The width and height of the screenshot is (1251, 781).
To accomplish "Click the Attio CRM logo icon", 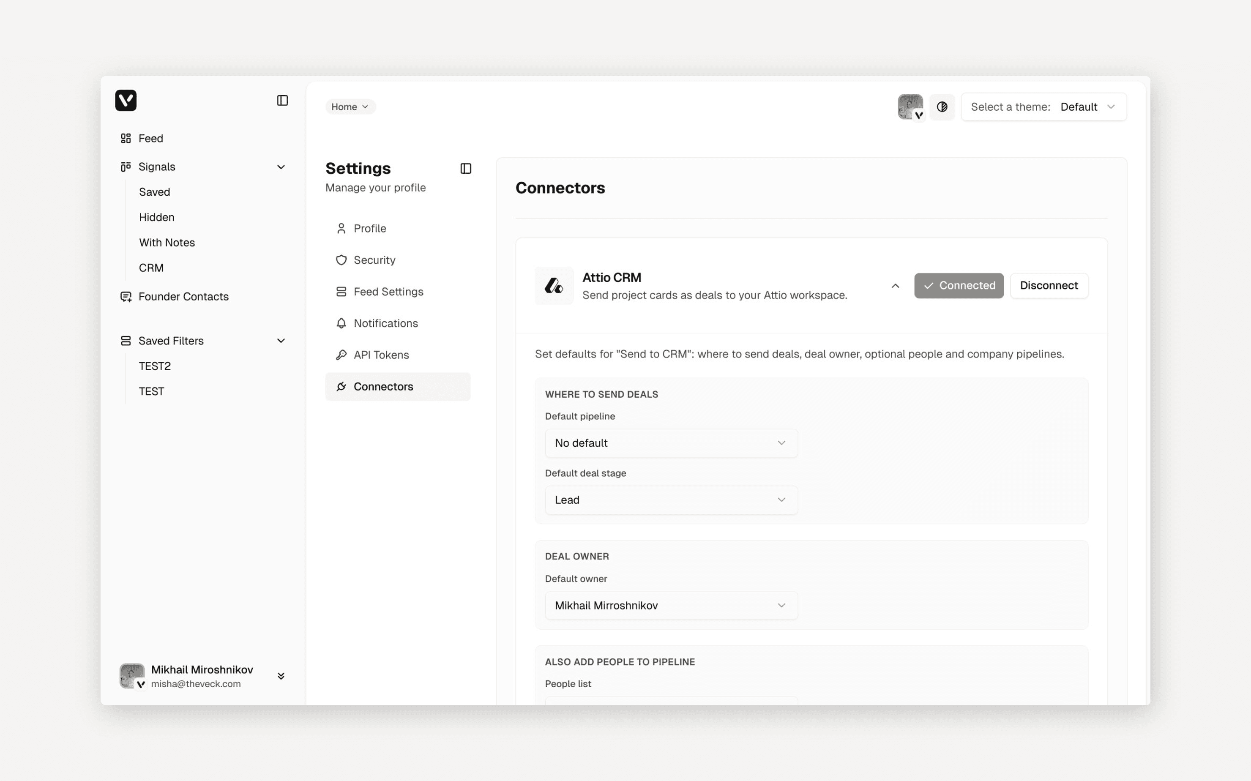I will pos(554,286).
